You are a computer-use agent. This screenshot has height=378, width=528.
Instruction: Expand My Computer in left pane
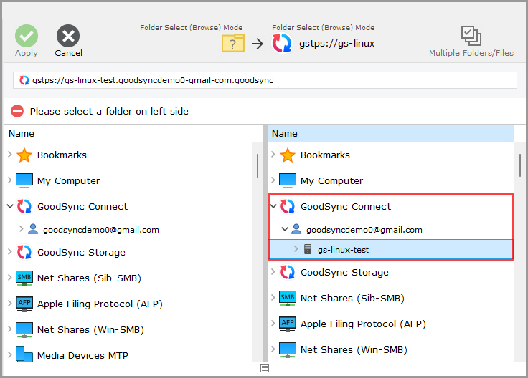(10, 181)
